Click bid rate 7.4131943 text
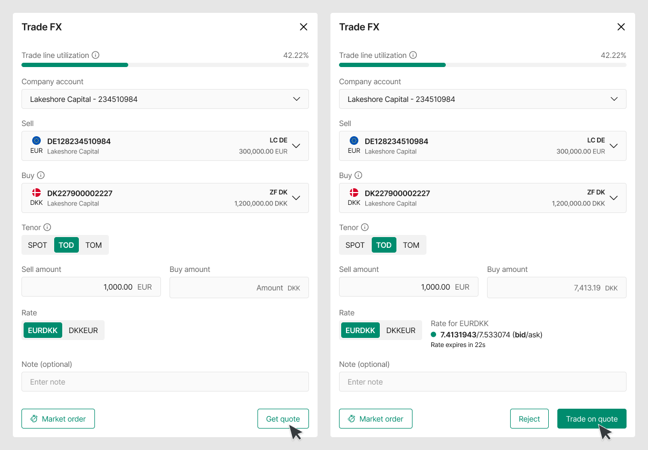Screen dimensions: 648x450 point(458,335)
